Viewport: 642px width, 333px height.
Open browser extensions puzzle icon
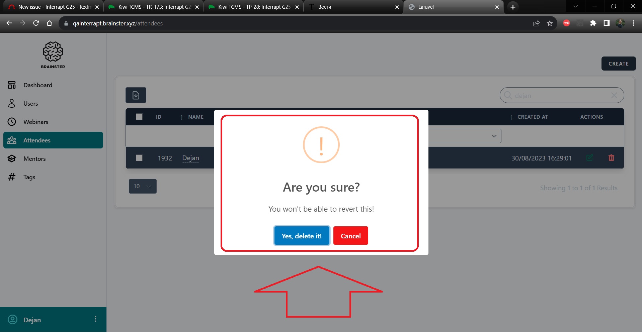pyautogui.click(x=593, y=23)
